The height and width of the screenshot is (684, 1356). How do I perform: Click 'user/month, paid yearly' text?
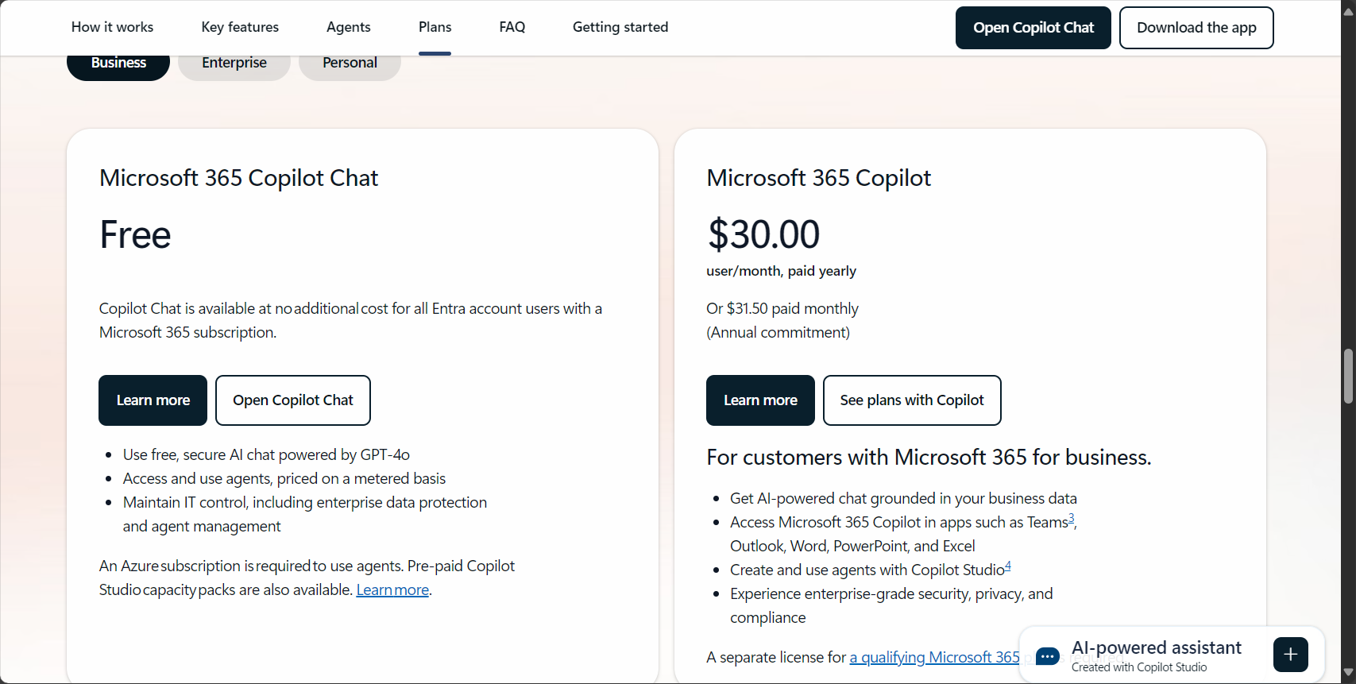tap(781, 271)
